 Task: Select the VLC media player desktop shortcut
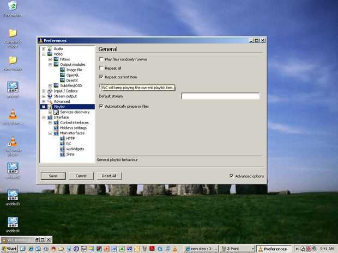pyautogui.click(x=13, y=146)
